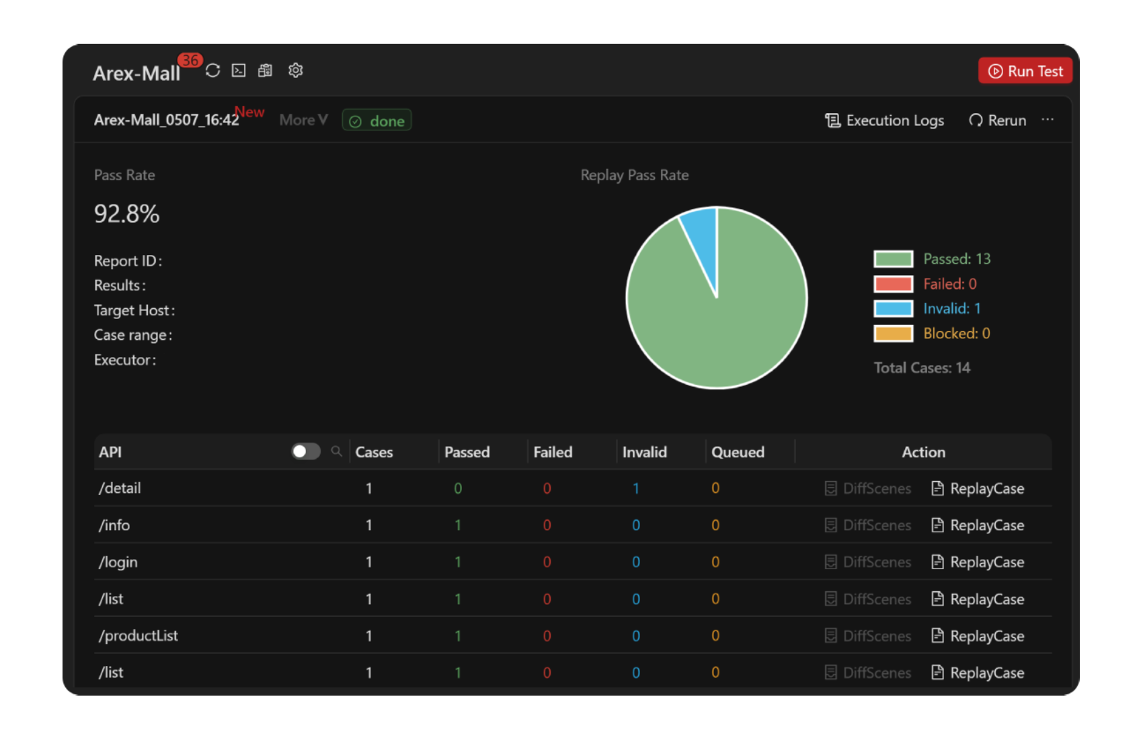This screenshot has height=740, width=1143.
Task: Click the /detail API row name
Action: 120,488
